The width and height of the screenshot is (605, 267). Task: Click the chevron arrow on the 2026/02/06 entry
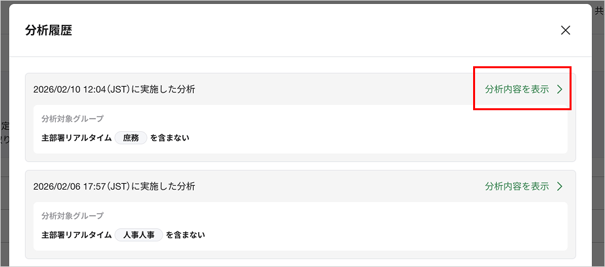pos(560,186)
